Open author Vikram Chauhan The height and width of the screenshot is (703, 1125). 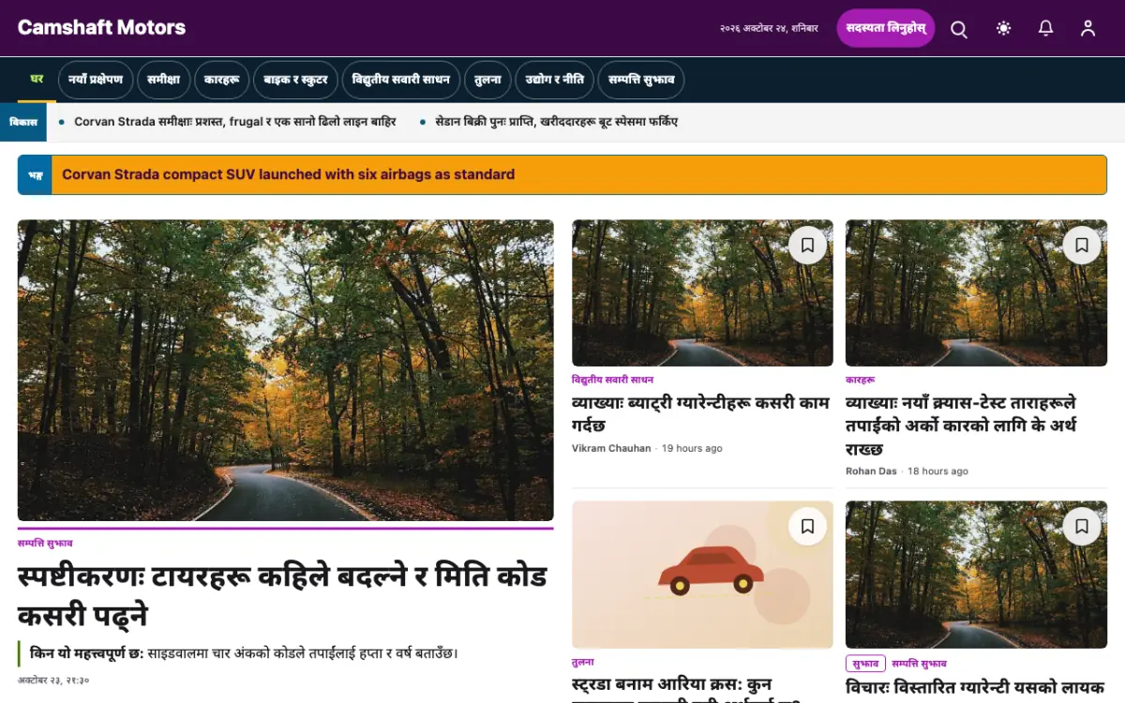click(611, 448)
